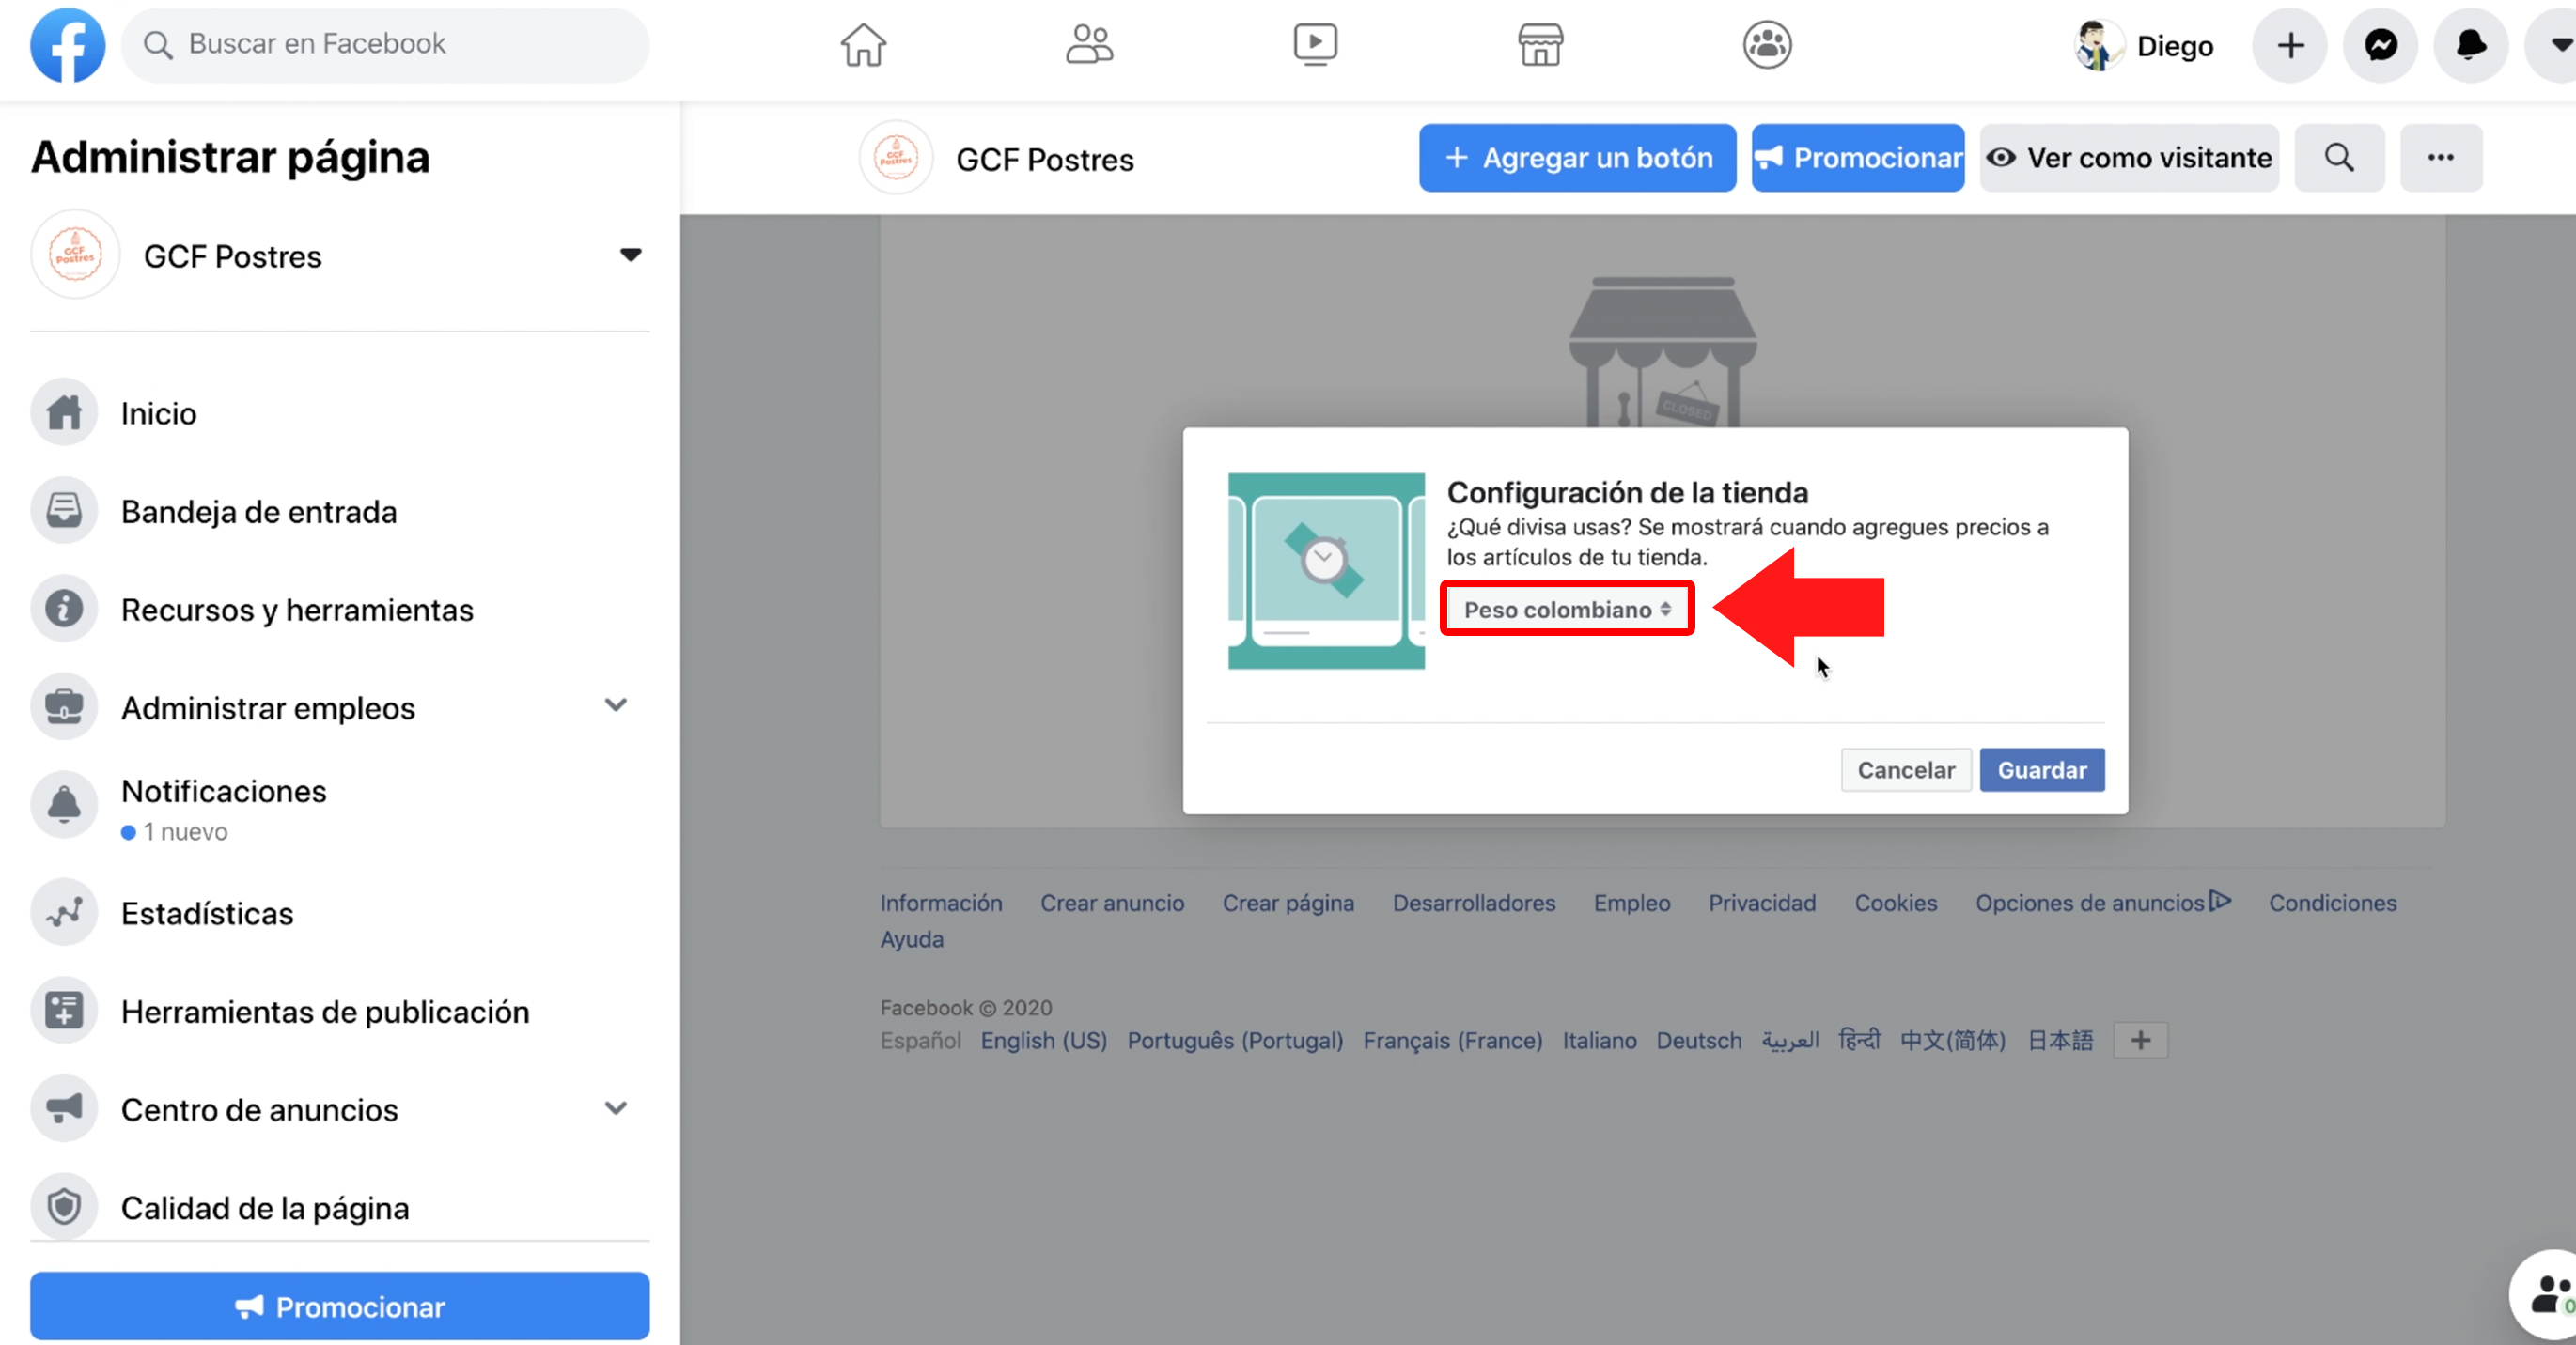
Task: Expand the Centro de anuncios chevron
Action: click(x=616, y=1108)
